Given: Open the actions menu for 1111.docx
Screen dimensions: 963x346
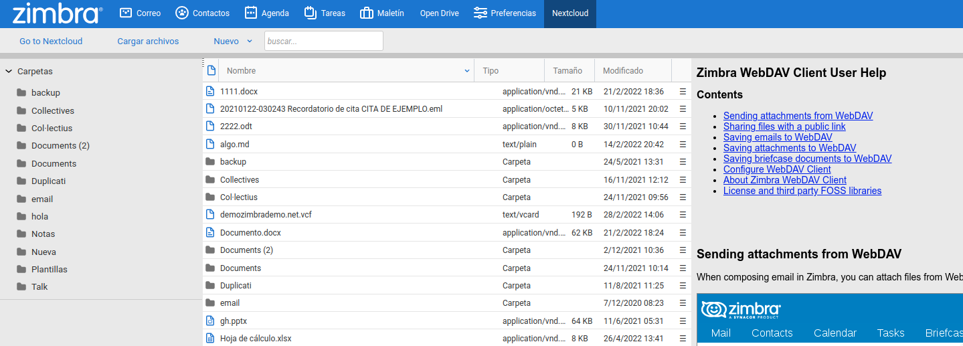Looking at the screenshot, I should [683, 91].
